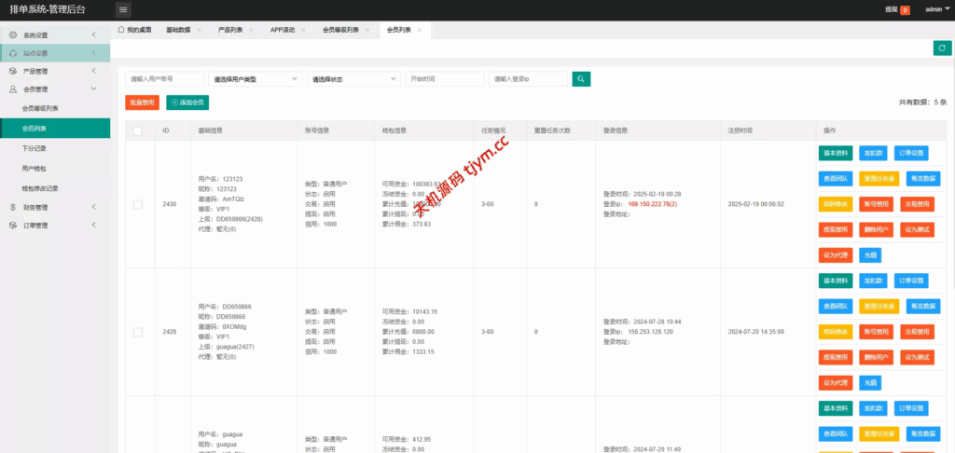Image resolution: width=955 pixels, height=453 pixels.
Task: Click the 系统设置 gear icon in sidebar
Action: (13, 35)
